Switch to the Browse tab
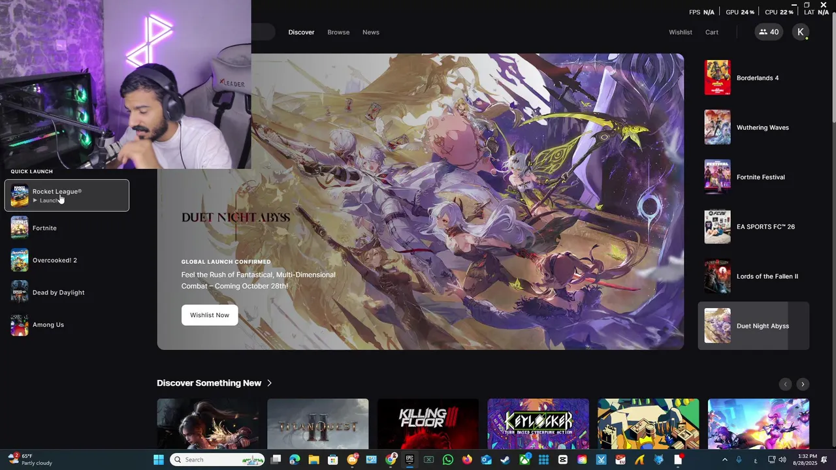The height and width of the screenshot is (470, 836). (338, 32)
